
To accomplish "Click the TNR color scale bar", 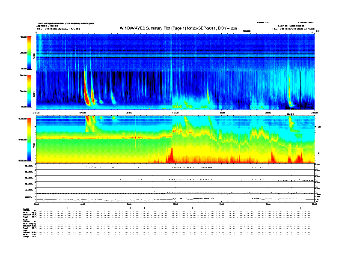I will pos(29,140).
